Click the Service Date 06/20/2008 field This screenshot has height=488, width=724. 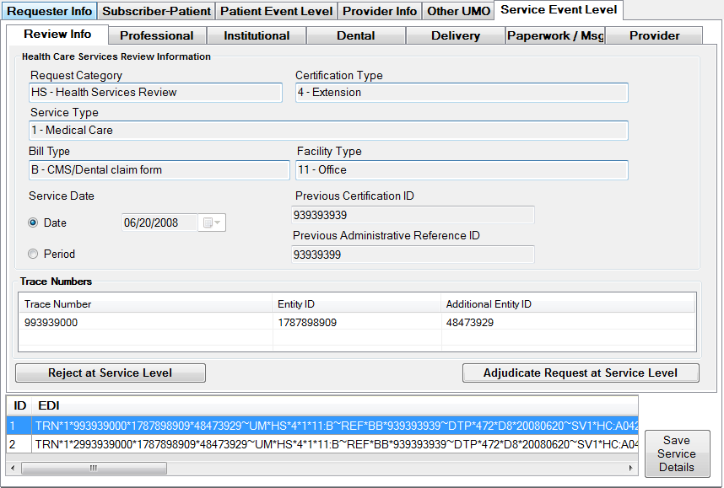[x=159, y=223]
